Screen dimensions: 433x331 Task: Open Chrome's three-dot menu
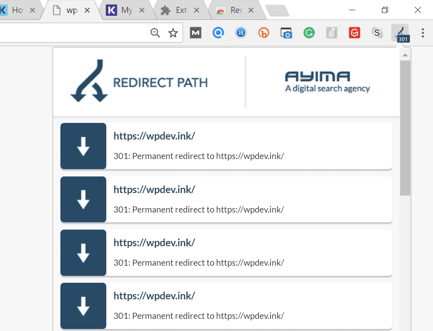click(x=423, y=33)
